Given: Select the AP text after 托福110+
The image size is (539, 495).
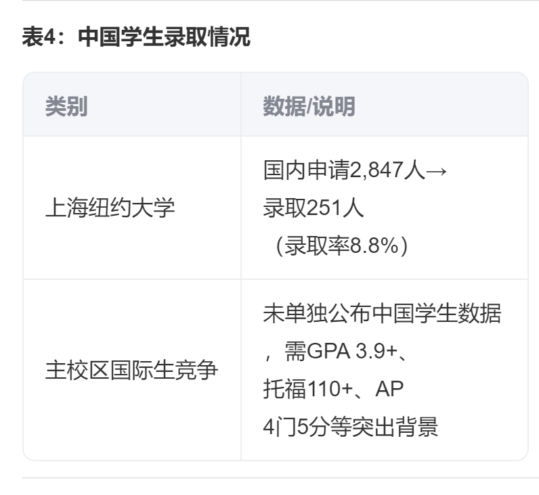Looking at the screenshot, I should pos(389,390).
